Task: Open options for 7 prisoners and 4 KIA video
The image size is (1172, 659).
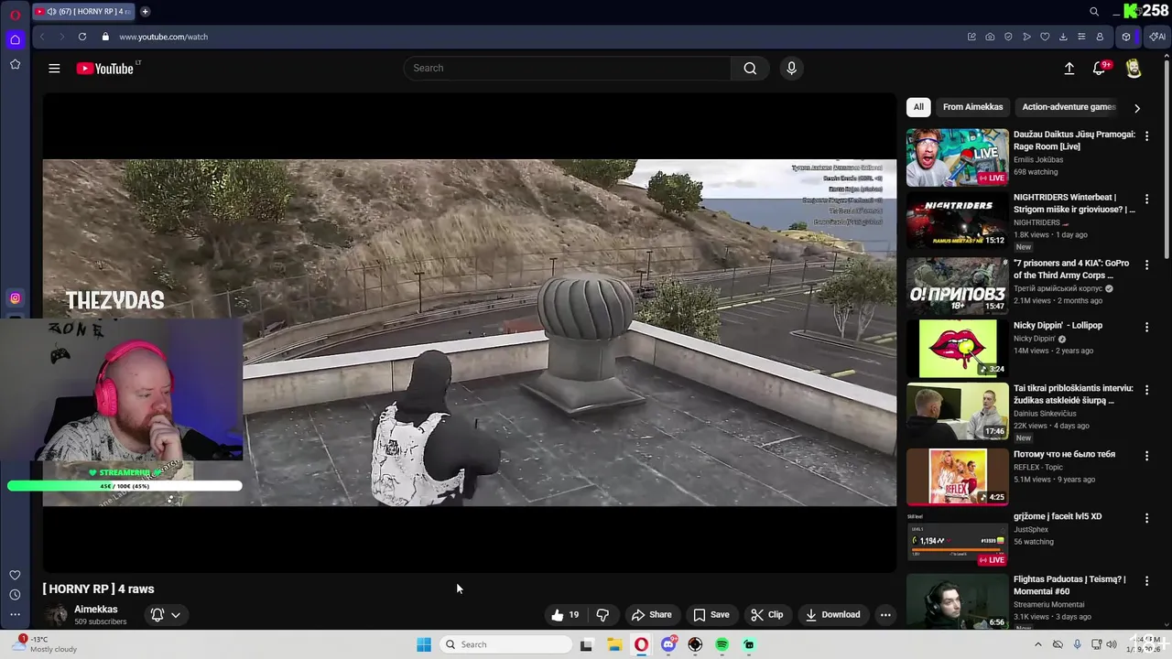Action: (1146, 265)
